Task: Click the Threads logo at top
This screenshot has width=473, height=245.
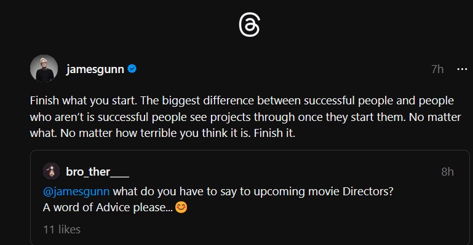Action: click(249, 25)
